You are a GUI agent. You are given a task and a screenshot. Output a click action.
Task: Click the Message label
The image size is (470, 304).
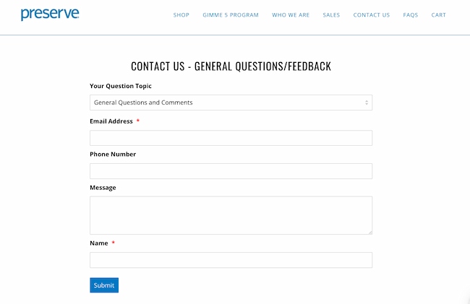(x=103, y=188)
